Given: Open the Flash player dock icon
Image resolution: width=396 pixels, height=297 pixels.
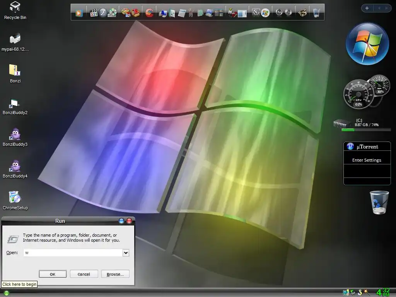Looking at the screenshot, I should pyautogui.click(x=103, y=13).
